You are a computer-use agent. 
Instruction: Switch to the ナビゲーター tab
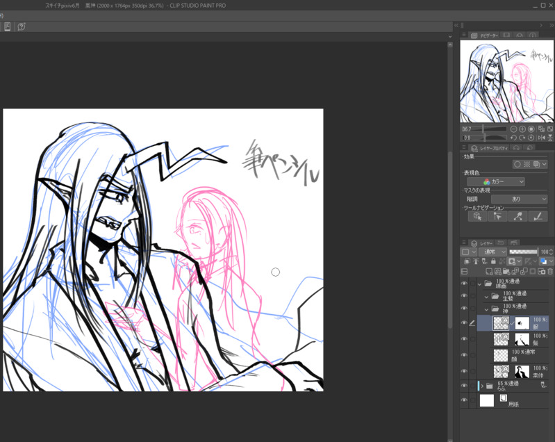pos(485,35)
